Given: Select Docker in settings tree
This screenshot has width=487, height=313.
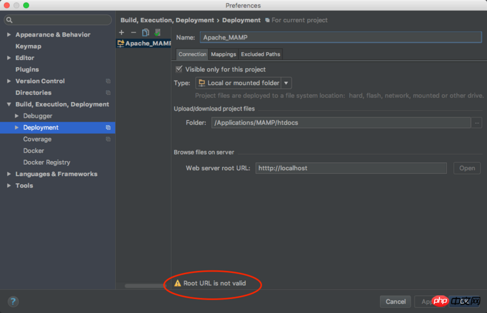Looking at the screenshot, I should coord(33,151).
